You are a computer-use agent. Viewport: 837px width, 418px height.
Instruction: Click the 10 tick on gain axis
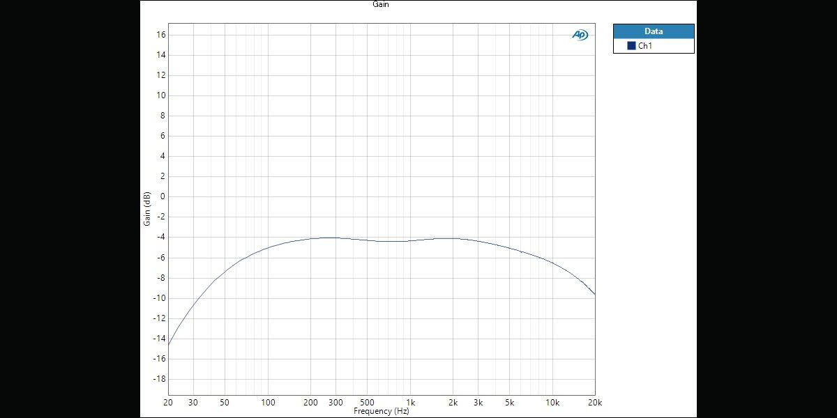(160, 95)
